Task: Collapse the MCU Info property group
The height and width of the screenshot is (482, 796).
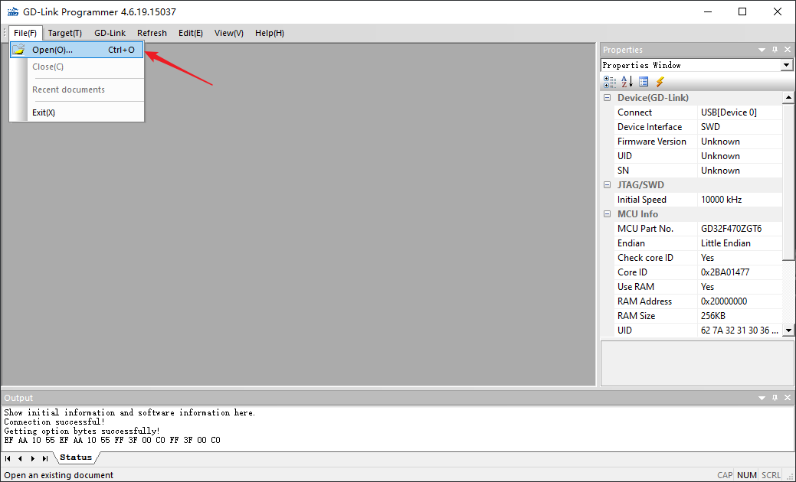Action: tap(608, 214)
